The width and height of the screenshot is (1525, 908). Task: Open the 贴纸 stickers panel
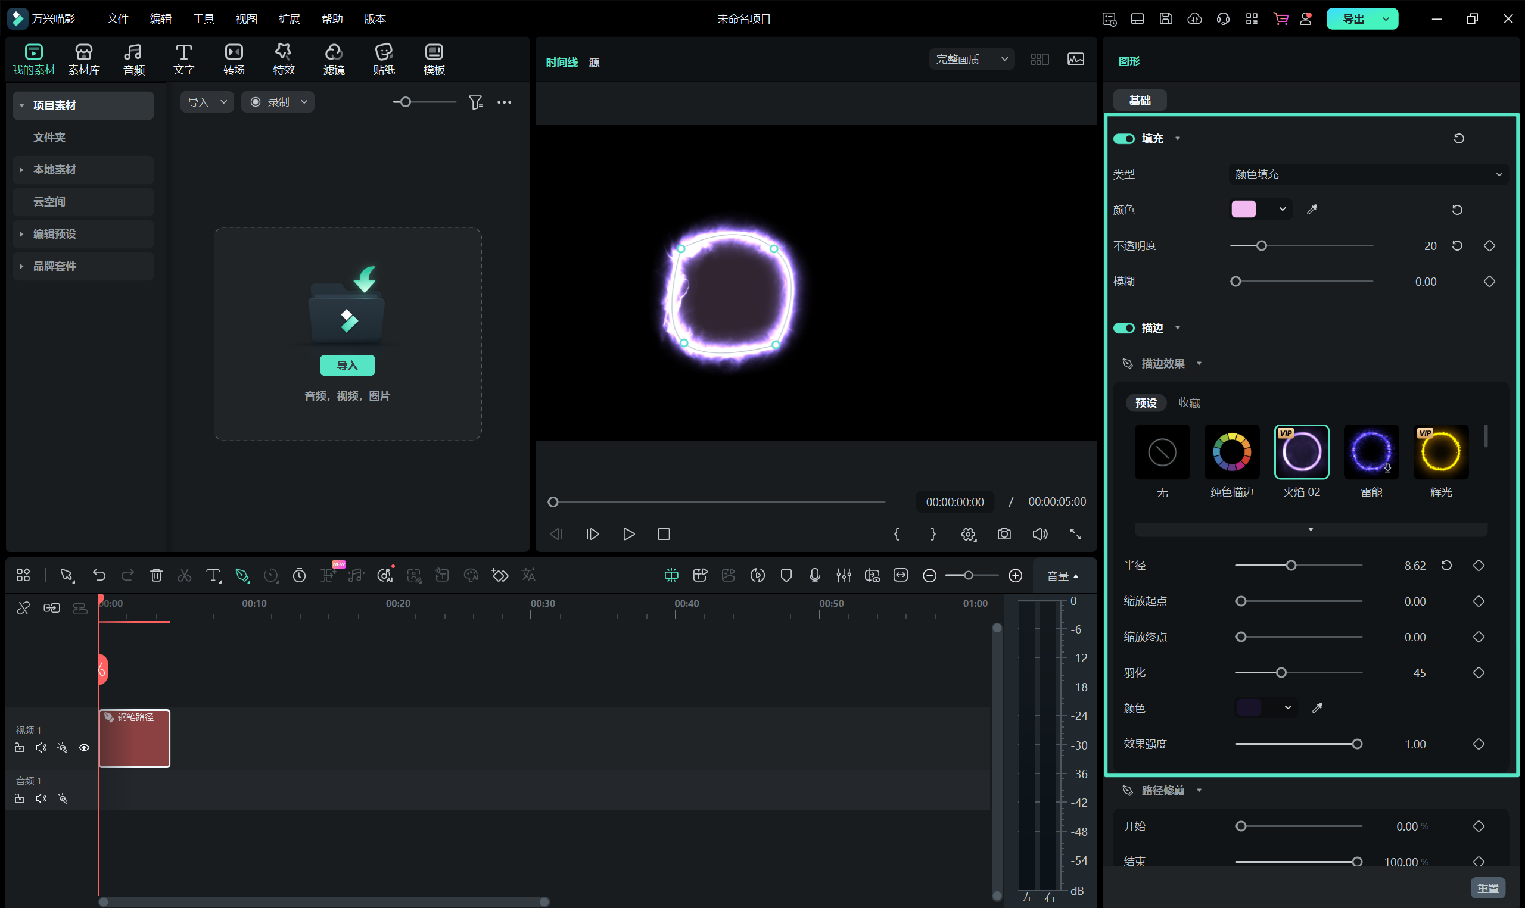point(384,59)
